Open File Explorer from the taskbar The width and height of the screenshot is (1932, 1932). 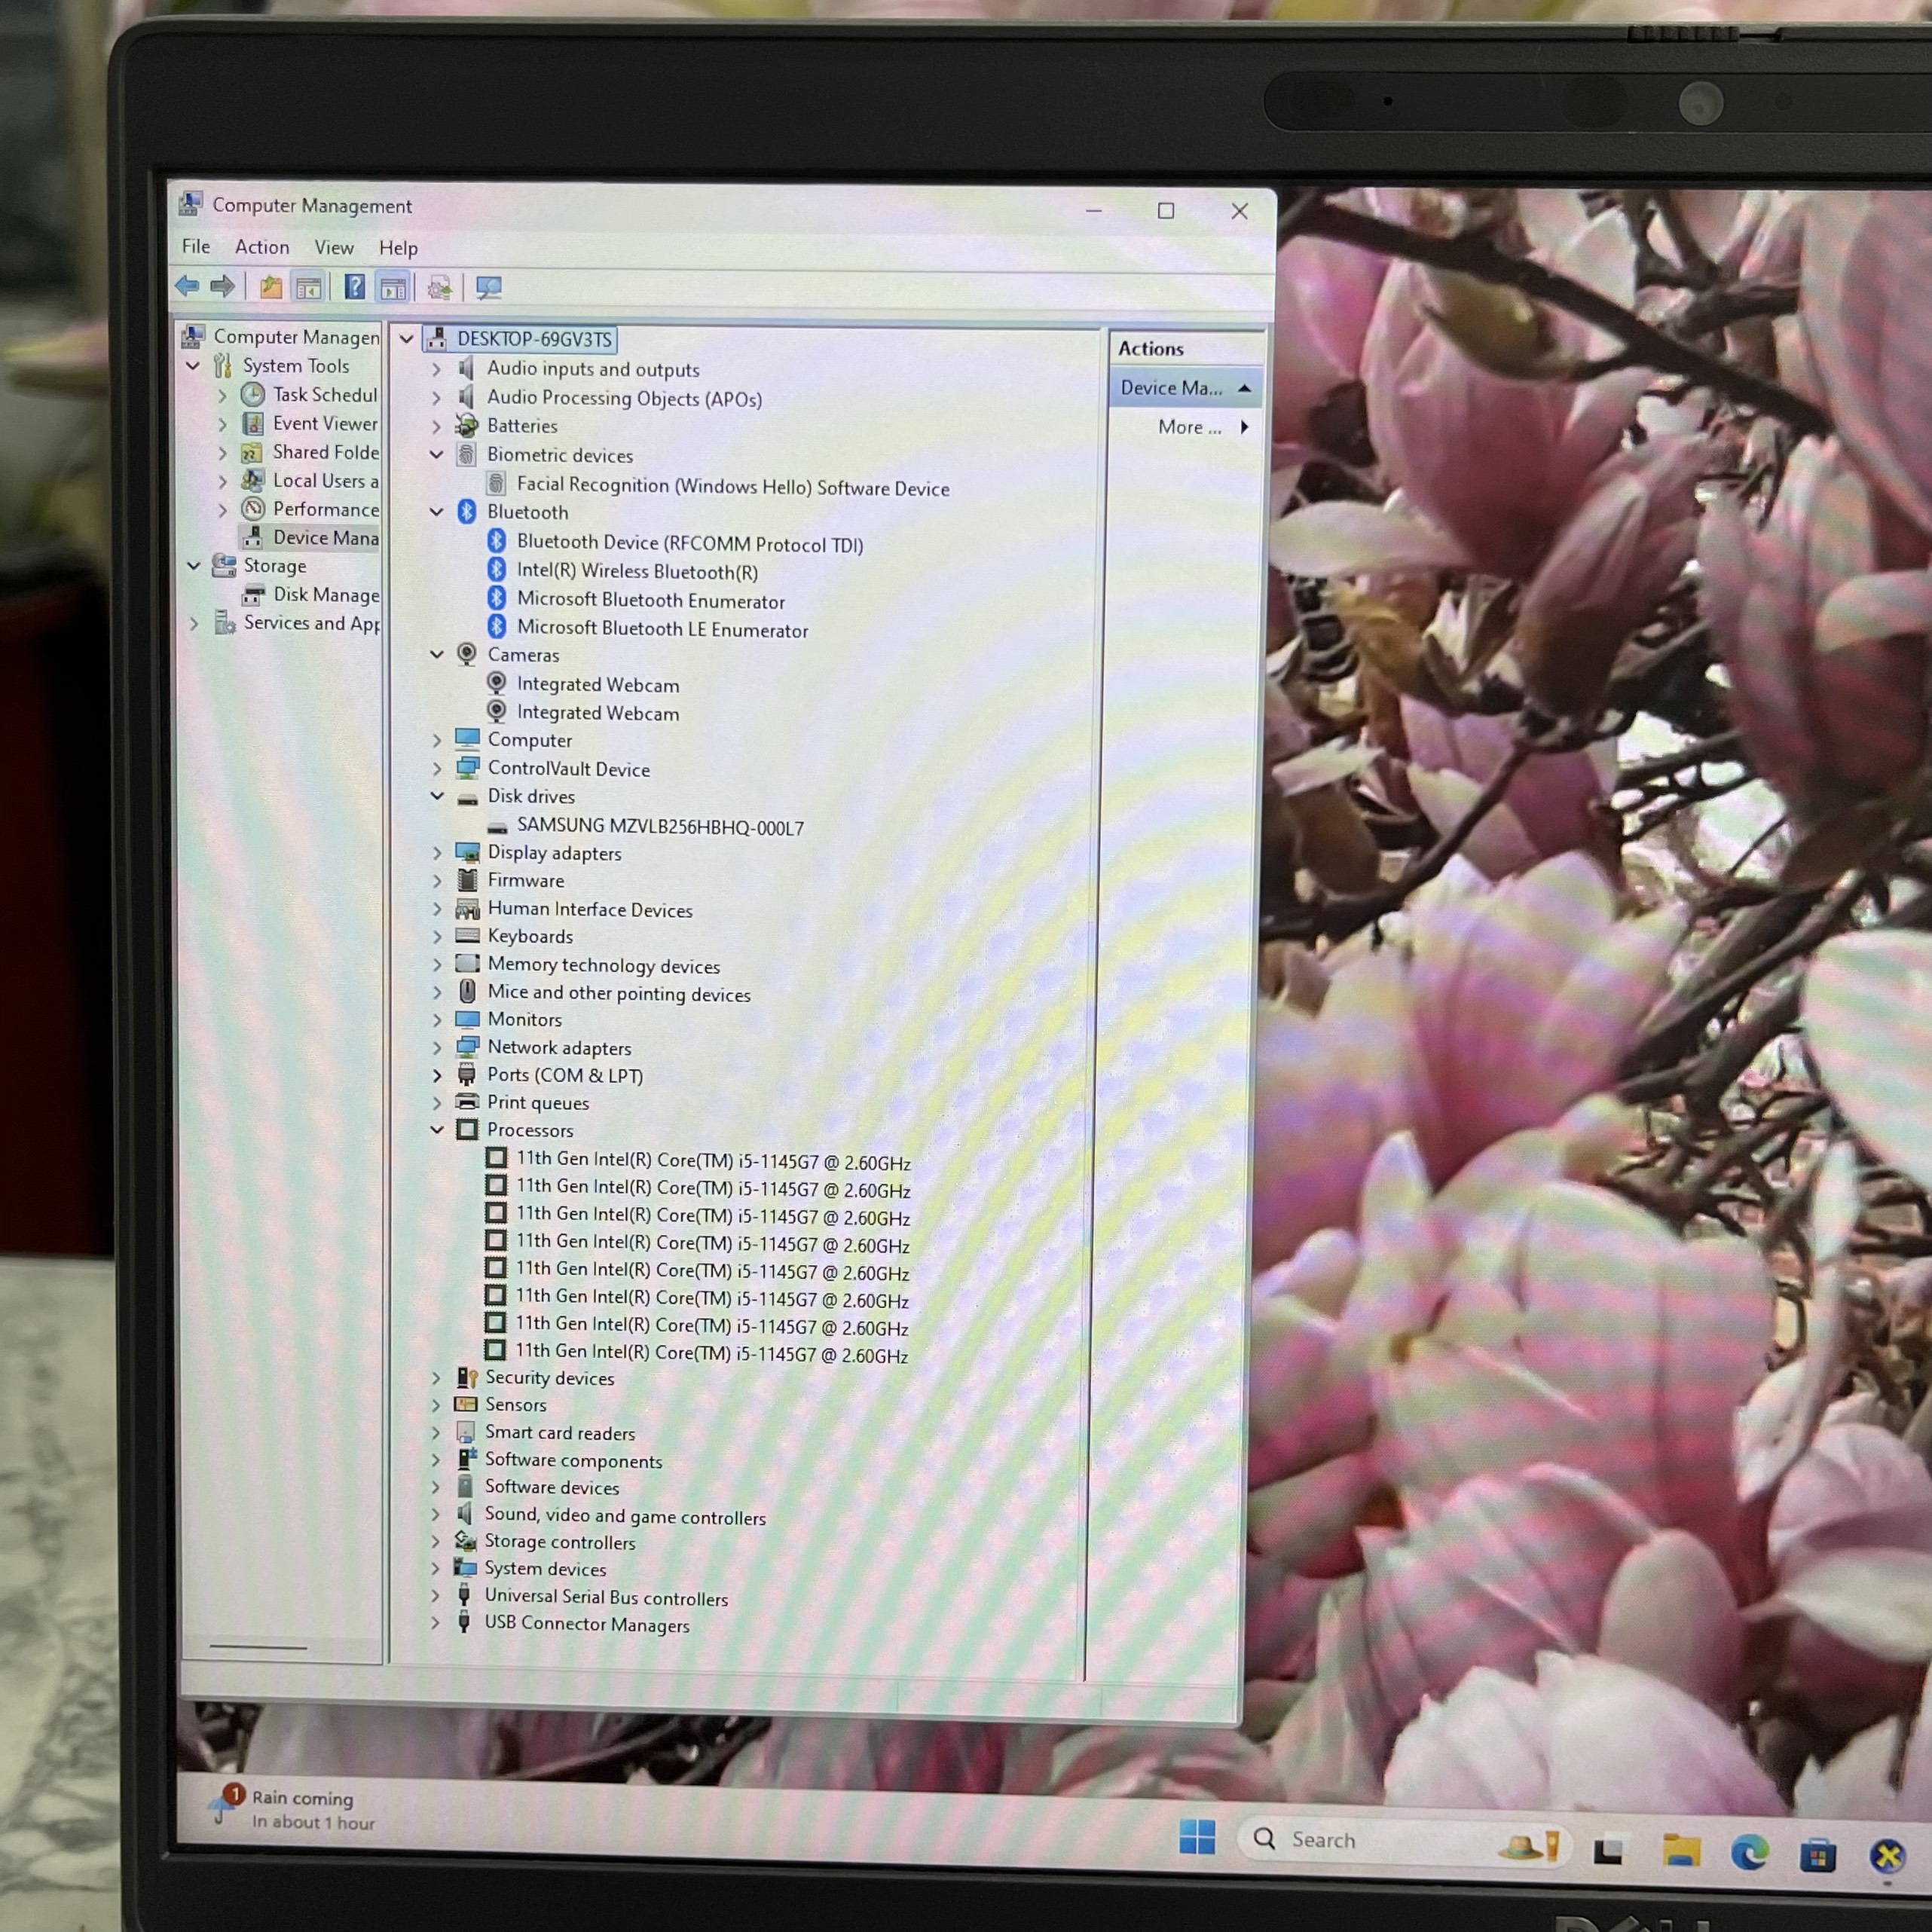click(x=1680, y=1852)
